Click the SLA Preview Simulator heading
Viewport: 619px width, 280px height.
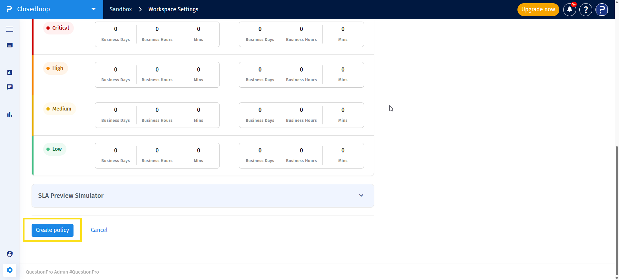coord(71,196)
